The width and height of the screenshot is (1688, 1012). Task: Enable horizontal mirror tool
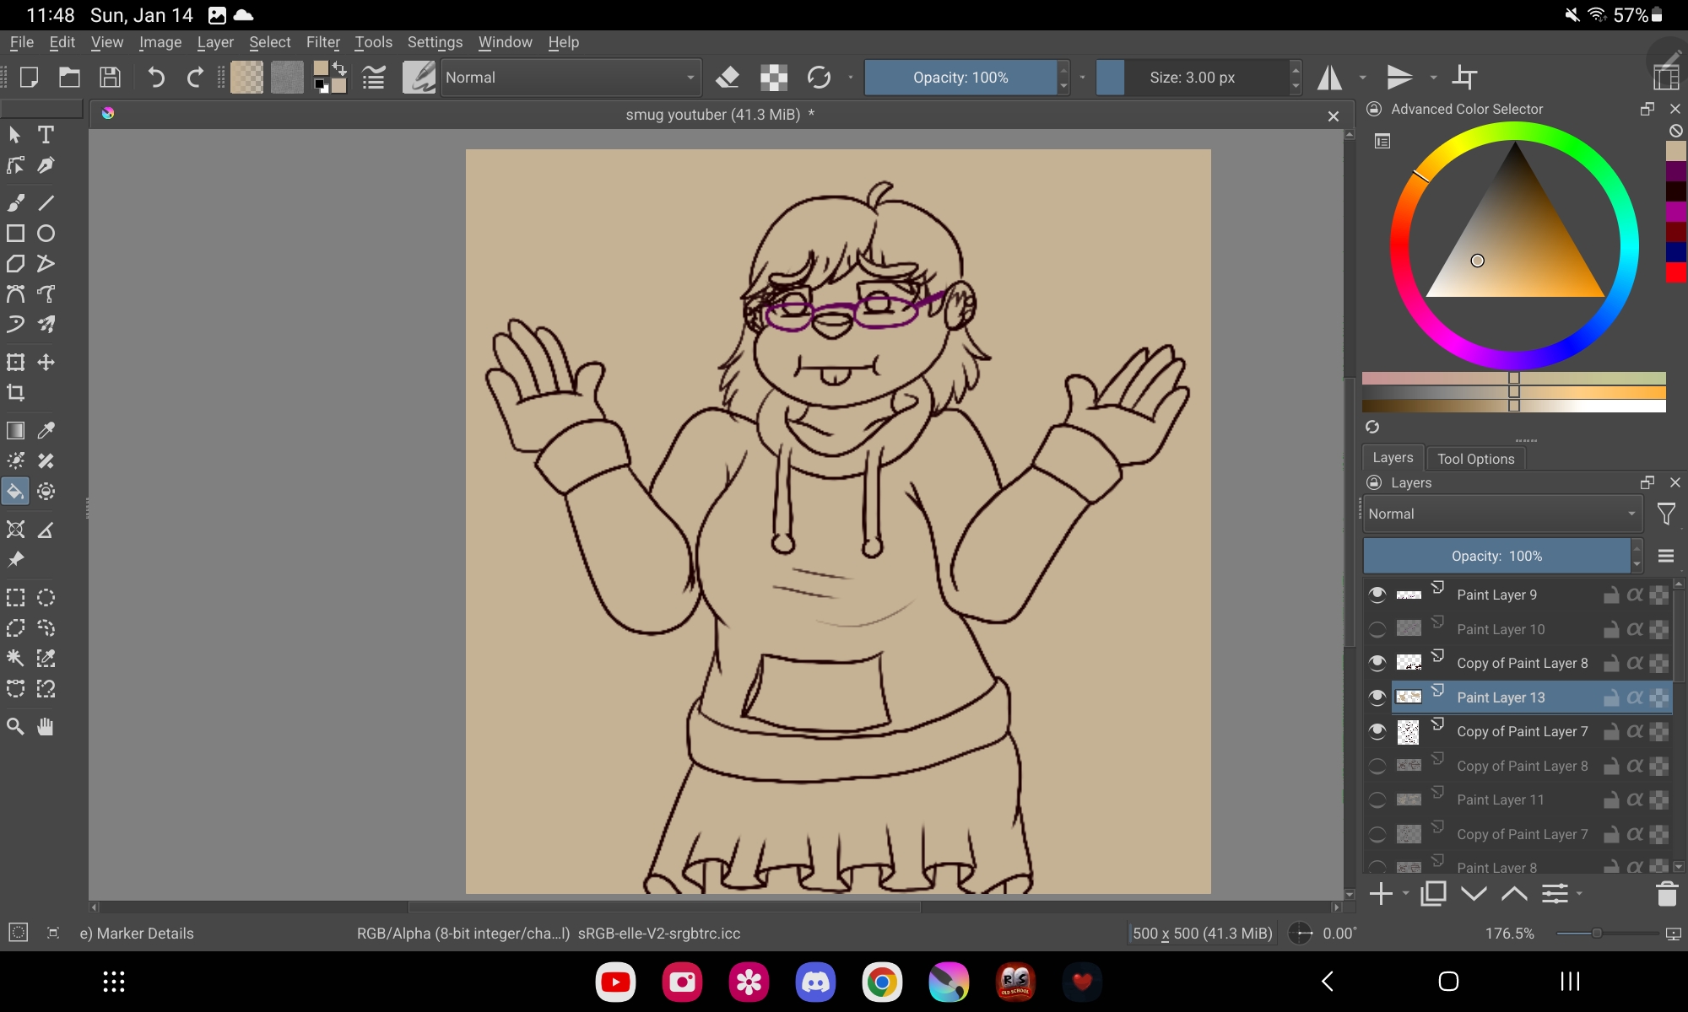pyautogui.click(x=1330, y=78)
